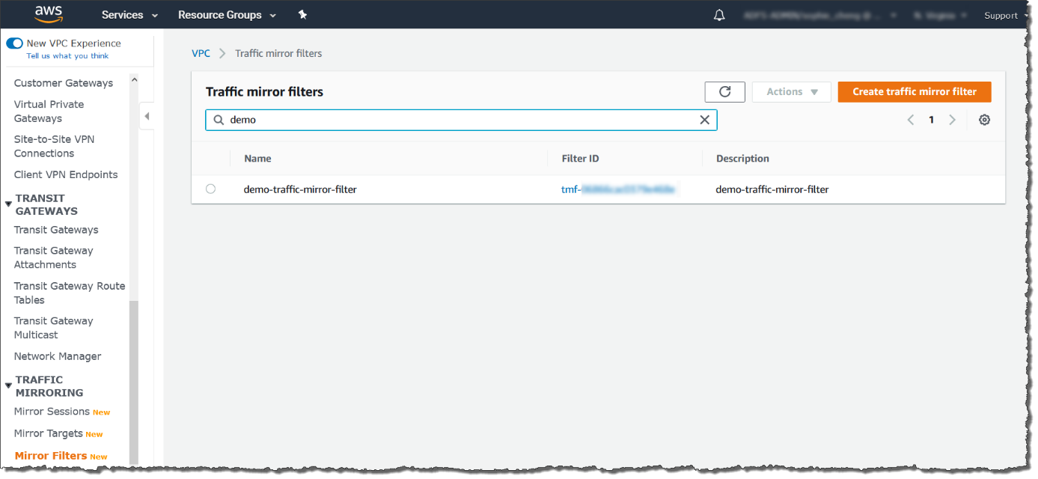Clear the demo search text

[x=704, y=120]
